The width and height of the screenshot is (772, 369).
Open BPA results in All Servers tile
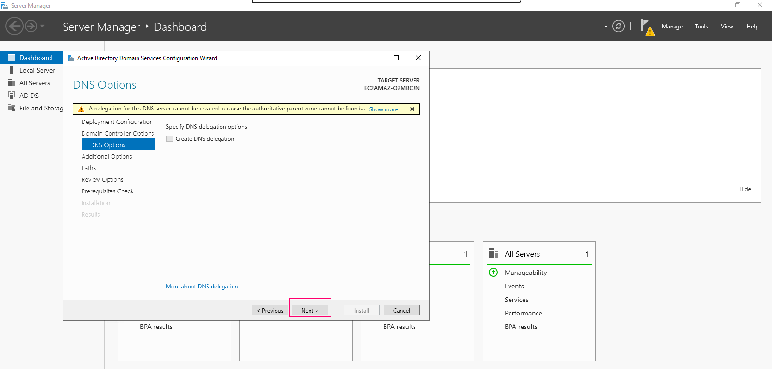click(x=521, y=327)
